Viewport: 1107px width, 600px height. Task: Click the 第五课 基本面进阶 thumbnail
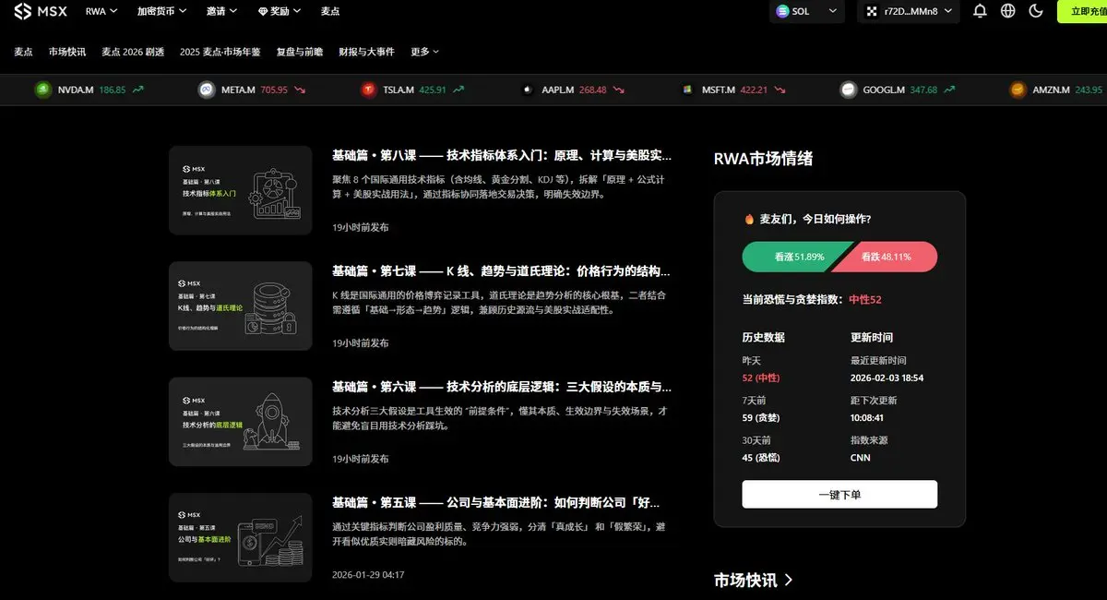point(240,537)
